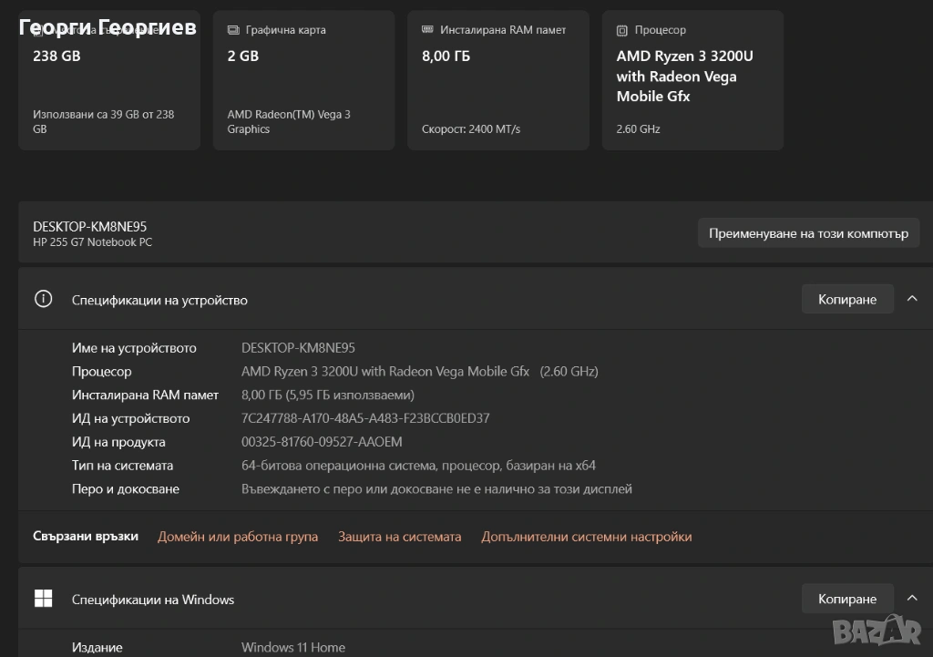
Task: Open the Допълнителни системни настройки link
Action: (586, 537)
